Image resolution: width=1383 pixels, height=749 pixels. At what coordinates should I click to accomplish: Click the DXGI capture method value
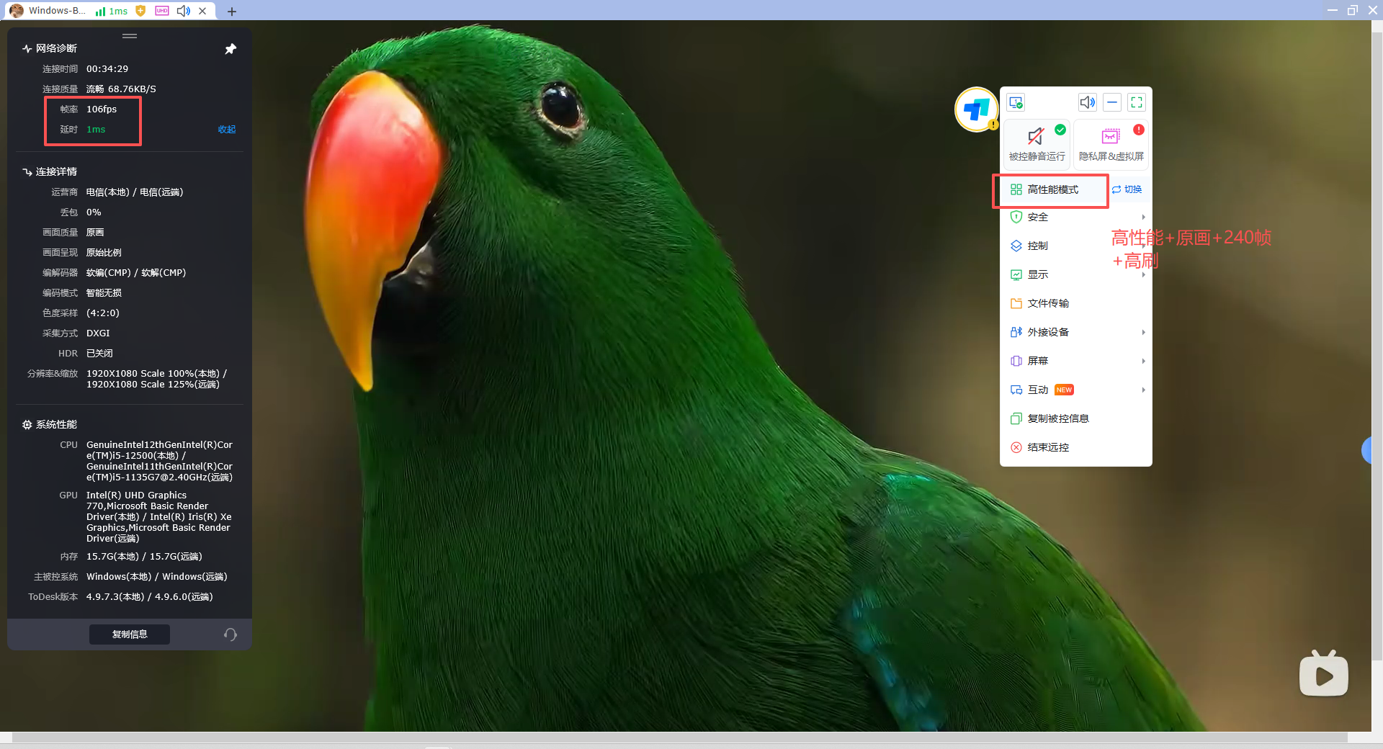coord(98,333)
